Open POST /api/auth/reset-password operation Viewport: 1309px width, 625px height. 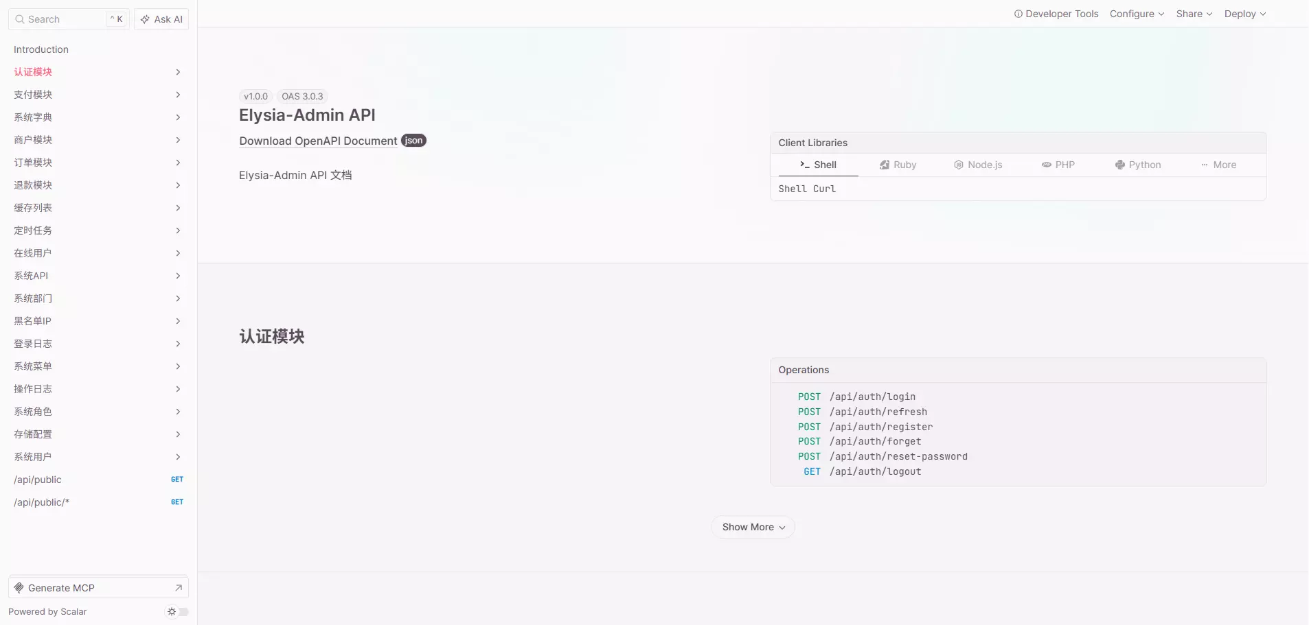click(x=883, y=456)
